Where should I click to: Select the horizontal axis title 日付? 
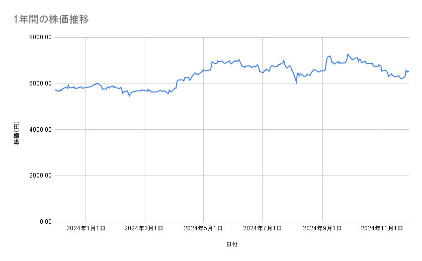pos(231,244)
